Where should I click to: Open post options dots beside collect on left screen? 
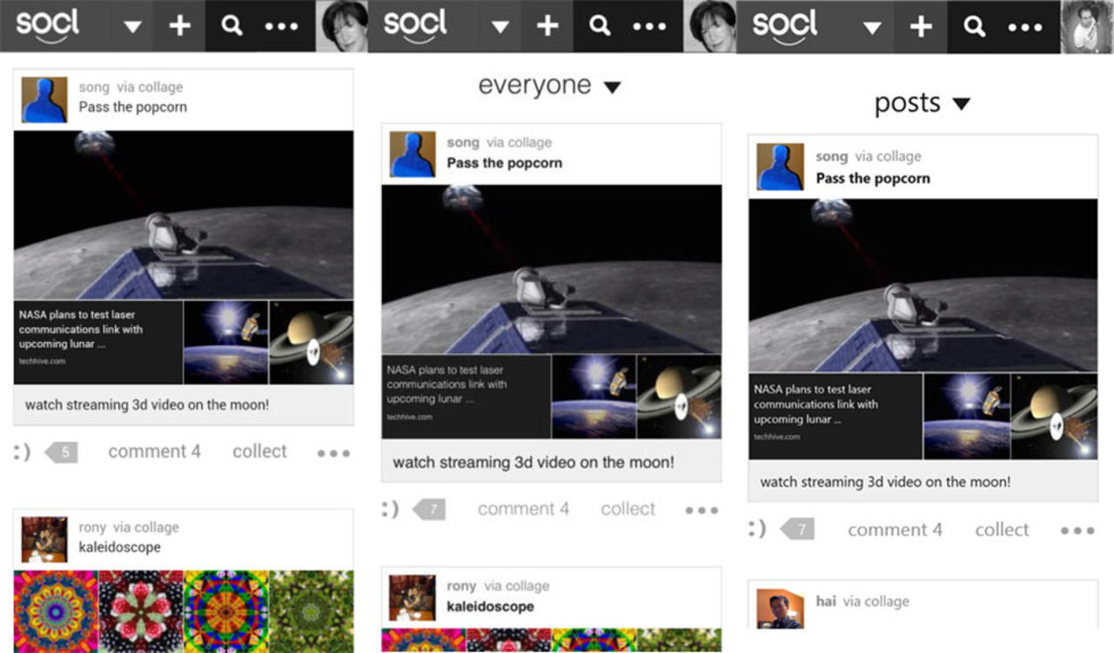coord(333,452)
